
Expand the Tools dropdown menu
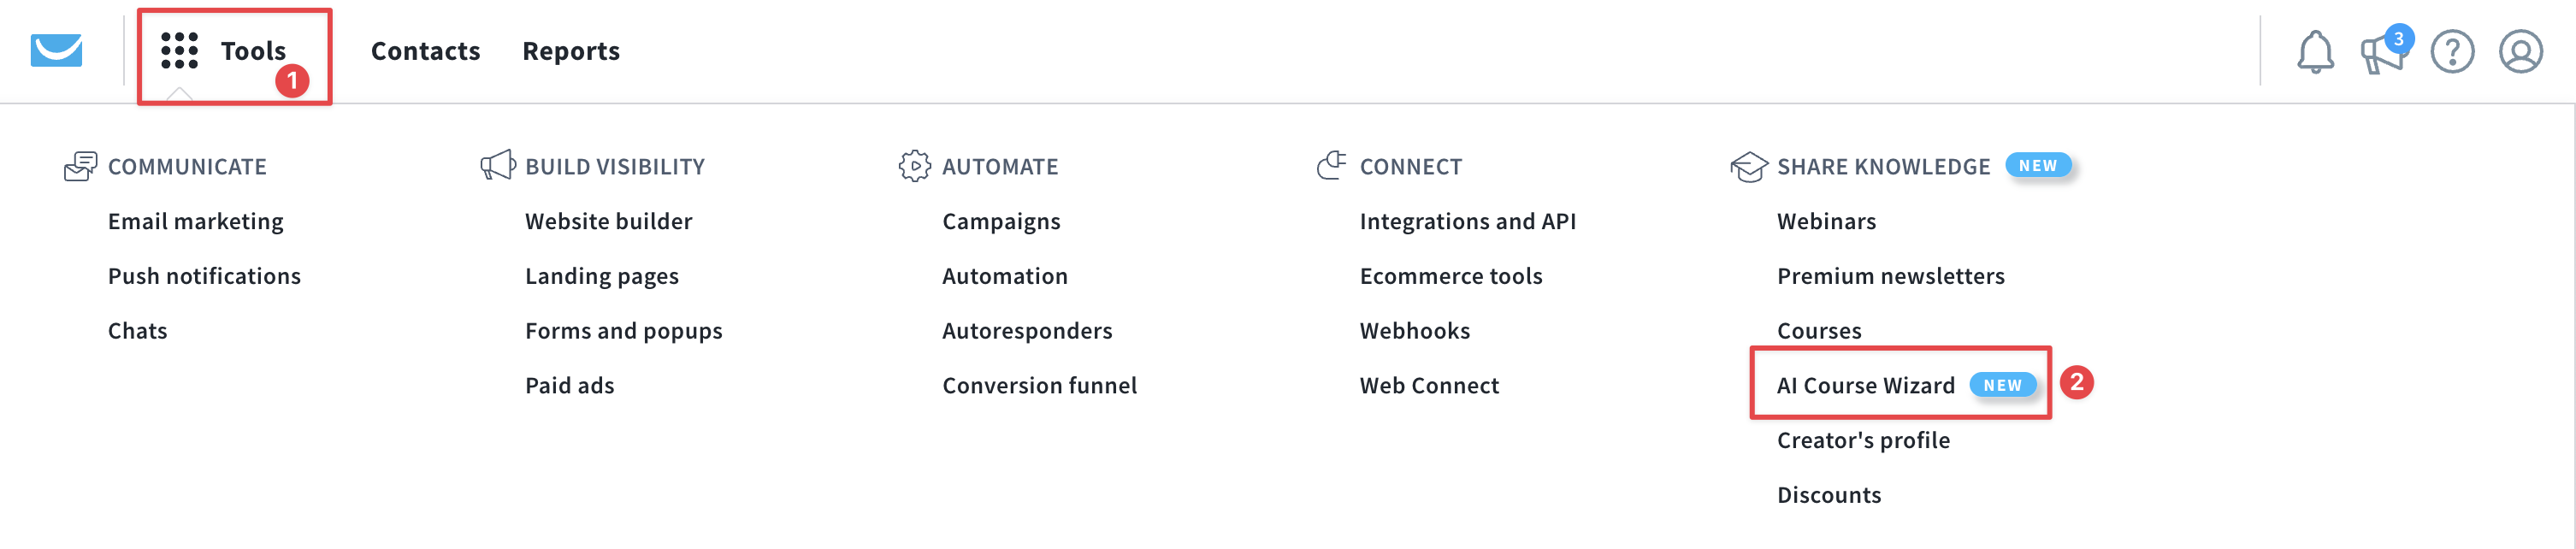(x=253, y=51)
